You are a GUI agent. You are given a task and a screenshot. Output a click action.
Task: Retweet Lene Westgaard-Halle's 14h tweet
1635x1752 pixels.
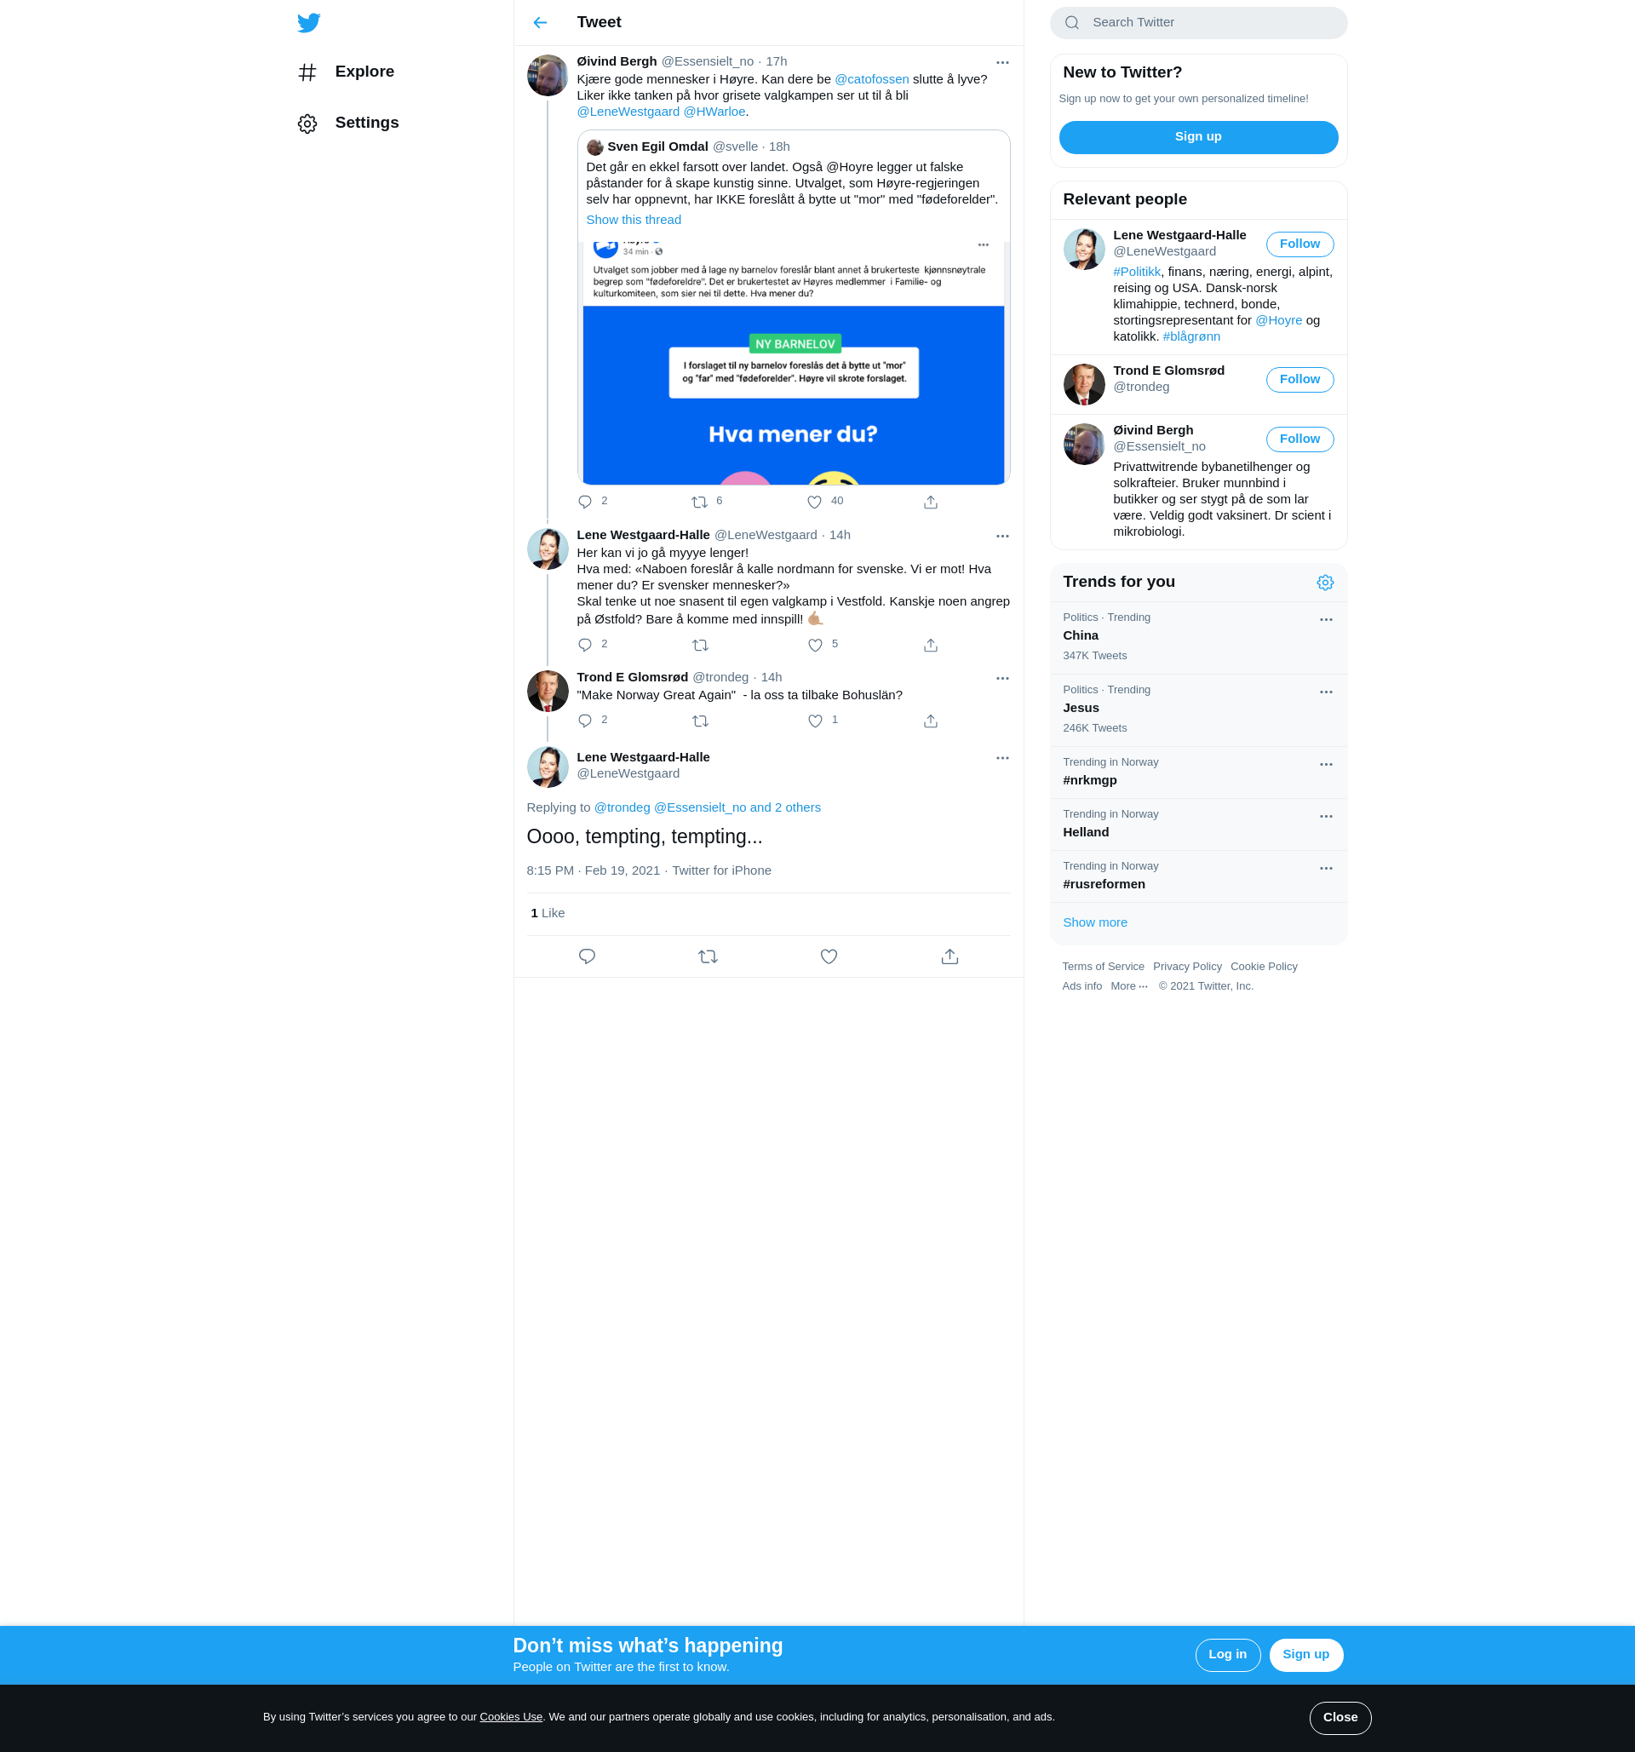click(x=700, y=645)
